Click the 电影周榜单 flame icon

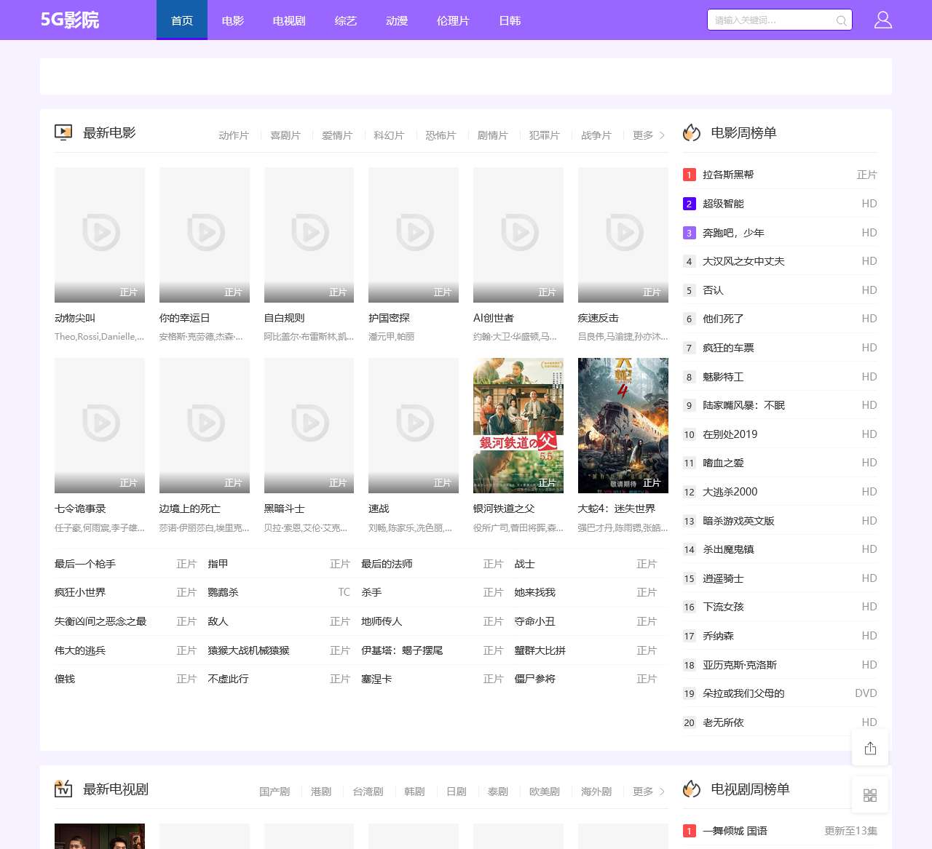(691, 132)
